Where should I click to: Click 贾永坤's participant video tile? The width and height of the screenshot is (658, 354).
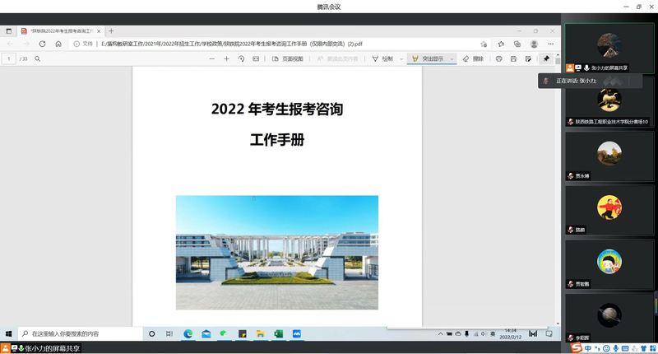pyautogui.click(x=609, y=156)
